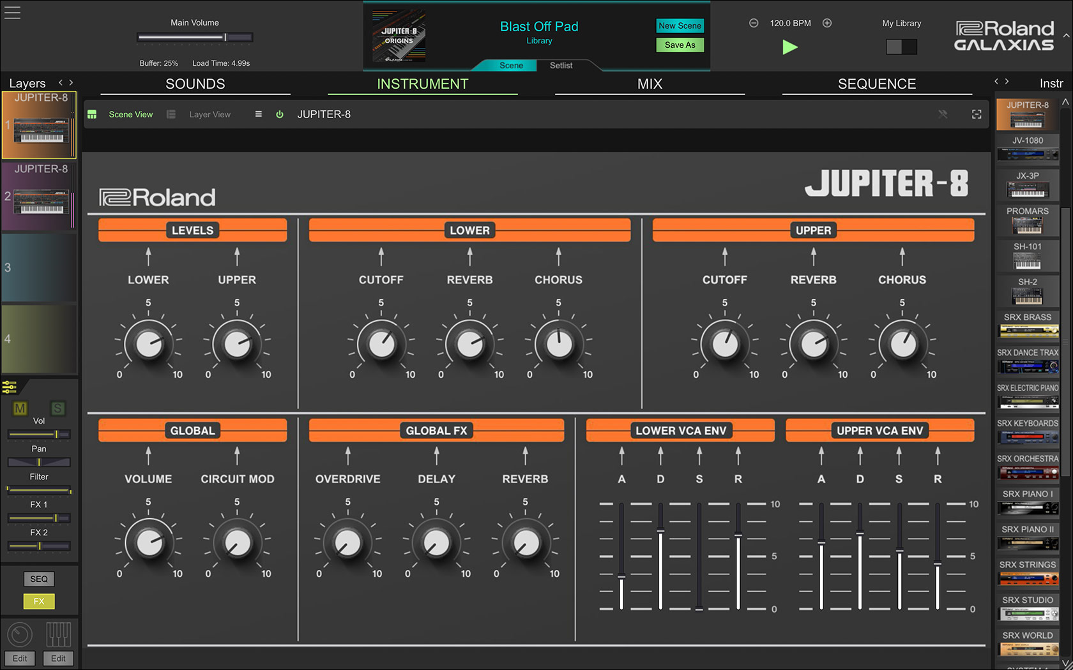Select SRX BRASS instrument
Screen dimensions: 1073x670
1027,325
